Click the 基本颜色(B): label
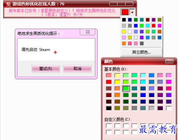 [116, 69]
